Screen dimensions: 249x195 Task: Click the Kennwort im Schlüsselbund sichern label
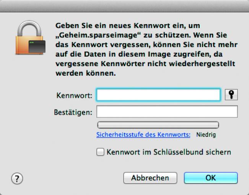pyautogui.click(x=169, y=152)
